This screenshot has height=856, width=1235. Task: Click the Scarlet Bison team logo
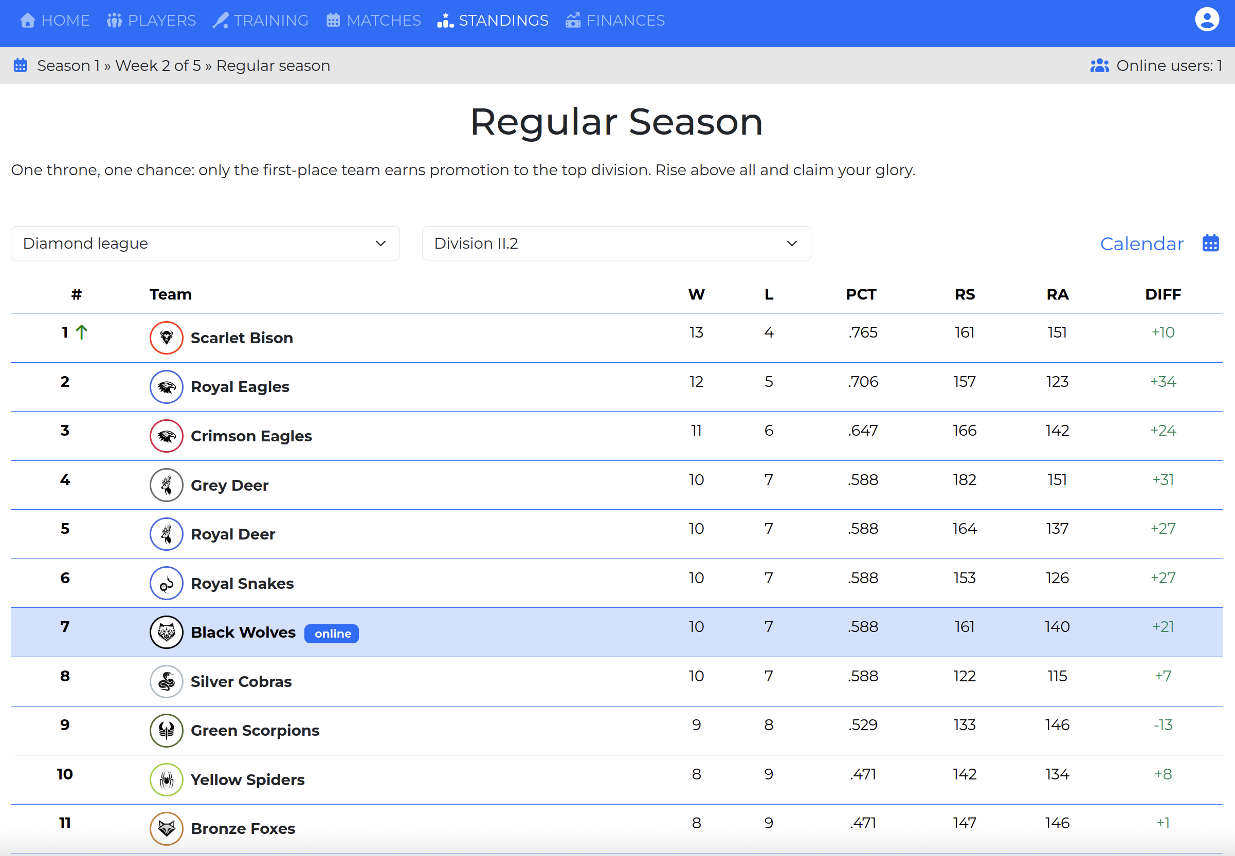point(167,338)
